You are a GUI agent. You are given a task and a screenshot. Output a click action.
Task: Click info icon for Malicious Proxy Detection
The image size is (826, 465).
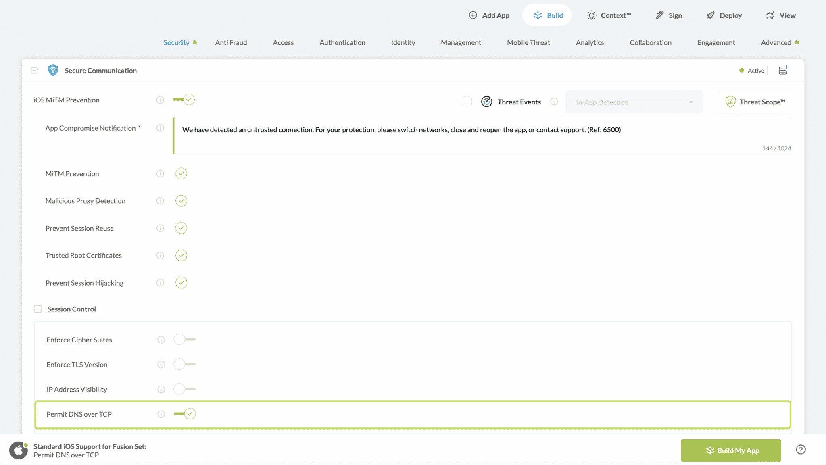(160, 201)
